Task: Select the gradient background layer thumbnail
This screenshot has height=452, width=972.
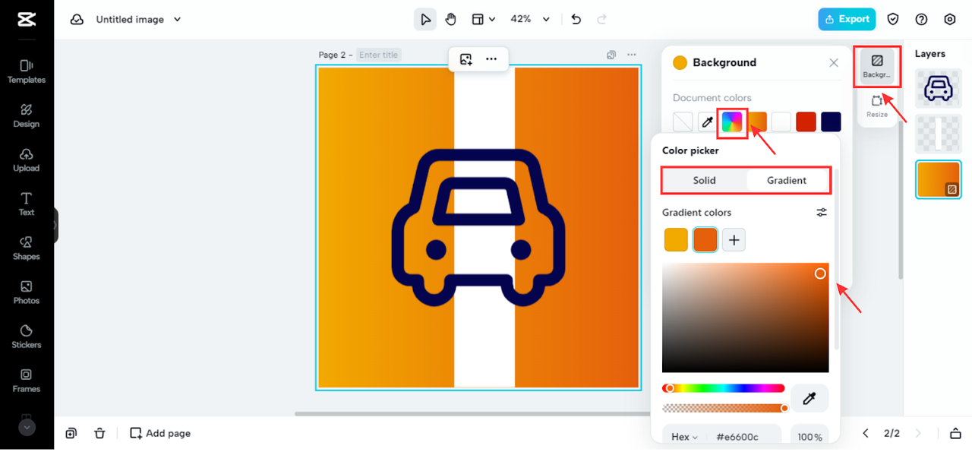Action: [x=938, y=179]
